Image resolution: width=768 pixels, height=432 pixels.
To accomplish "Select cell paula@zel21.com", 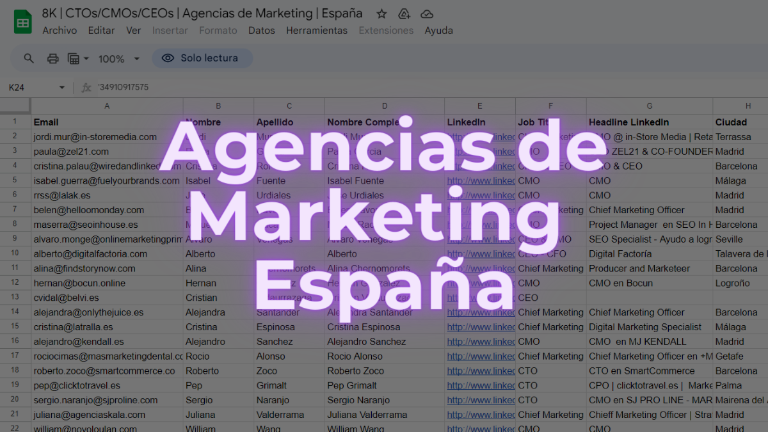I will coord(107,151).
